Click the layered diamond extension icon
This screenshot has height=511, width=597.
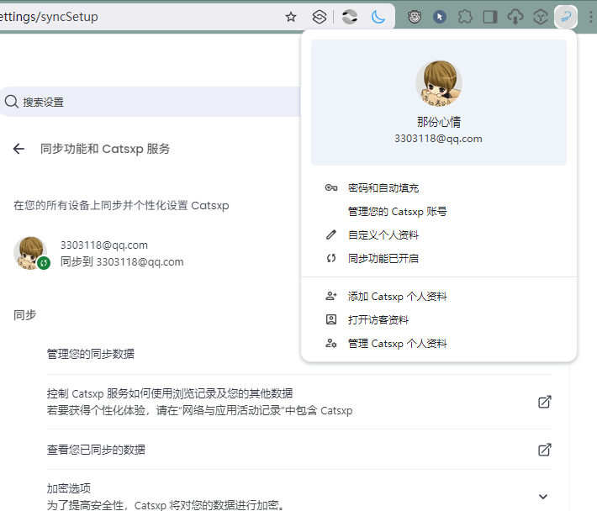319,17
